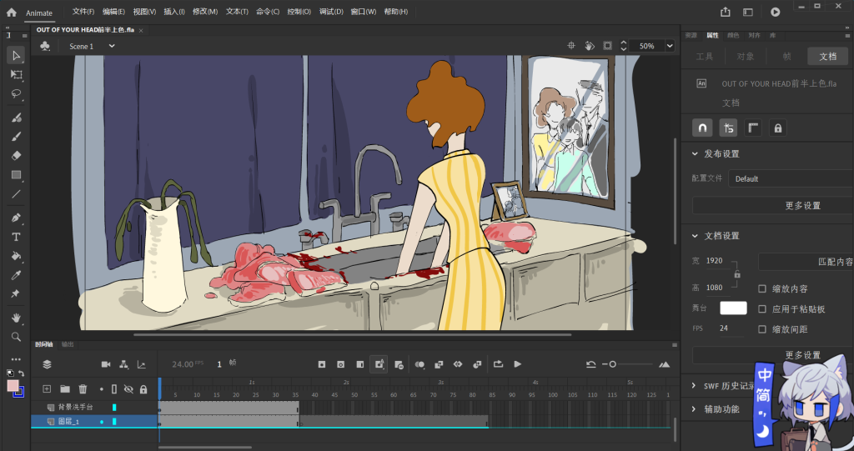Open the Default profile dropdown
Viewport: 854px width, 451px height.
click(x=791, y=178)
